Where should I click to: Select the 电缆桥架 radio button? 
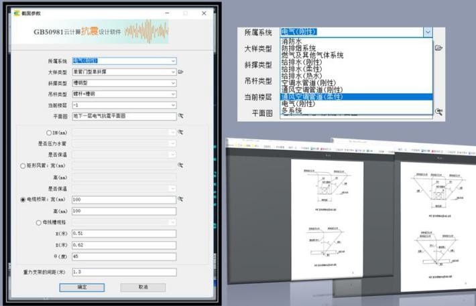point(23,200)
